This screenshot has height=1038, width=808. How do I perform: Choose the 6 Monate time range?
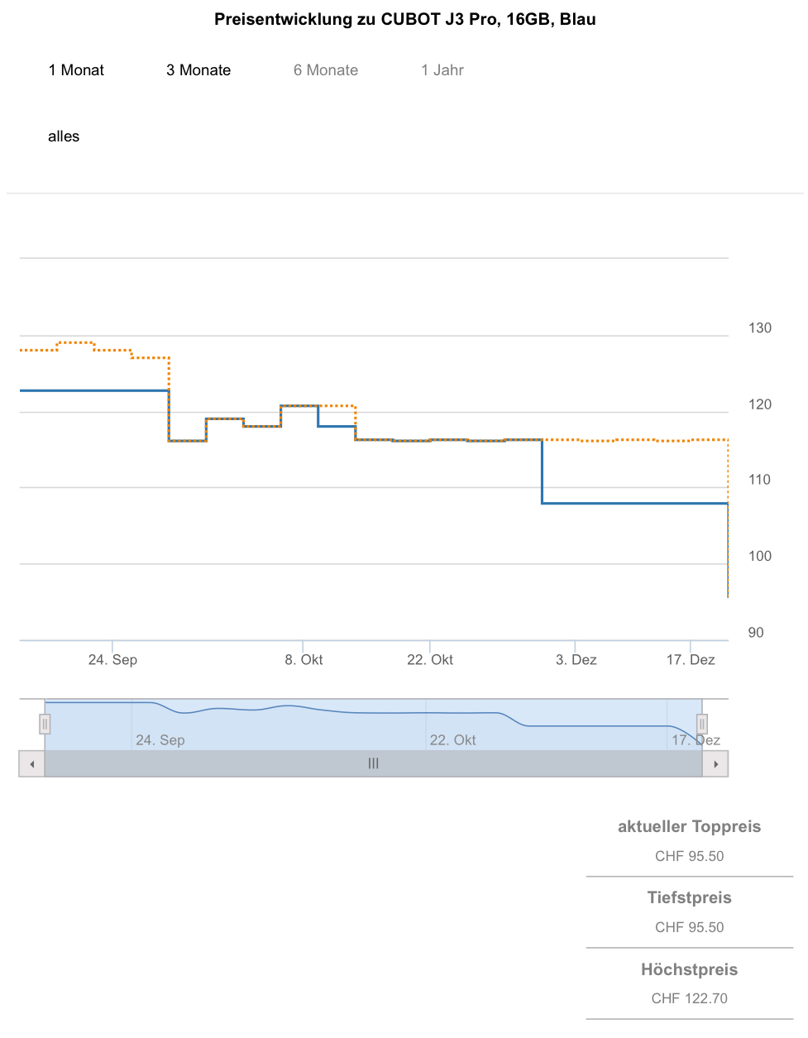click(x=326, y=70)
